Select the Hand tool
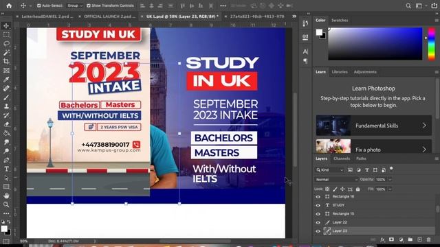Image resolution: width=440 pixels, height=247 pixels. pos(6,196)
